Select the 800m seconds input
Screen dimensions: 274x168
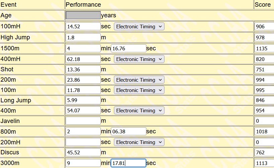point(128,132)
